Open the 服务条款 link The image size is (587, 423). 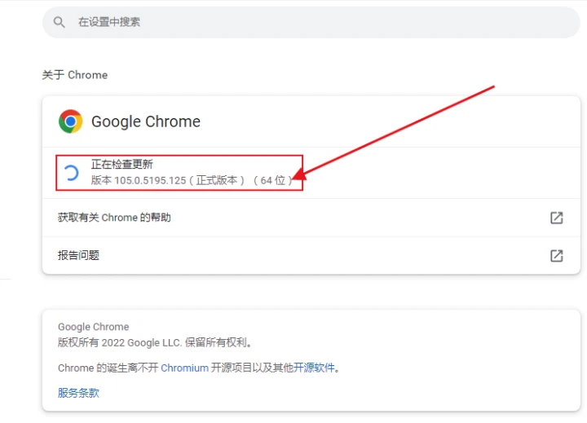point(78,393)
